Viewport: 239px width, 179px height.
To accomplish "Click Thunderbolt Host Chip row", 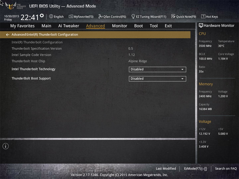I will pos(28,61).
